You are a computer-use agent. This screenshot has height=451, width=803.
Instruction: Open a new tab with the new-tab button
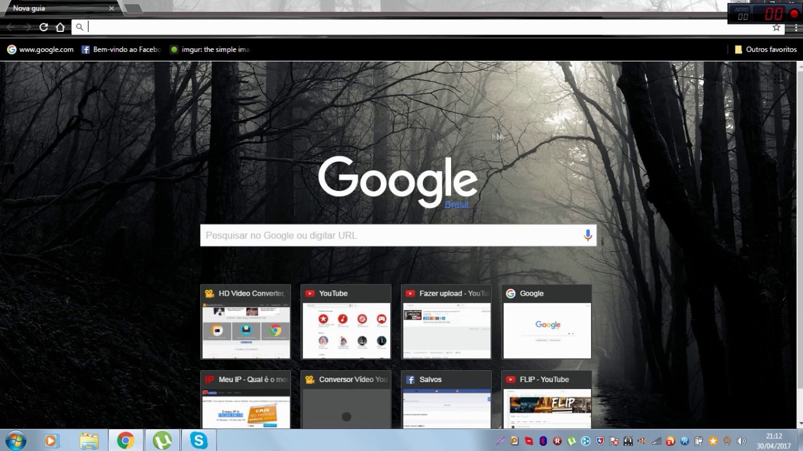pyautogui.click(x=132, y=9)
